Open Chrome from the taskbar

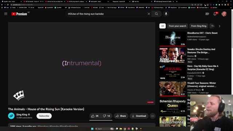[x=125, y=129]
